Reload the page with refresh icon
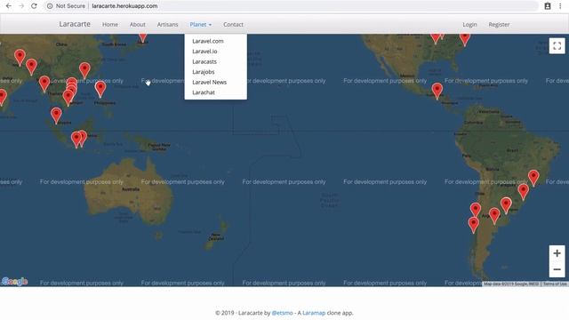The width and height of the screenshot is (569, 320). pos(34,6)
